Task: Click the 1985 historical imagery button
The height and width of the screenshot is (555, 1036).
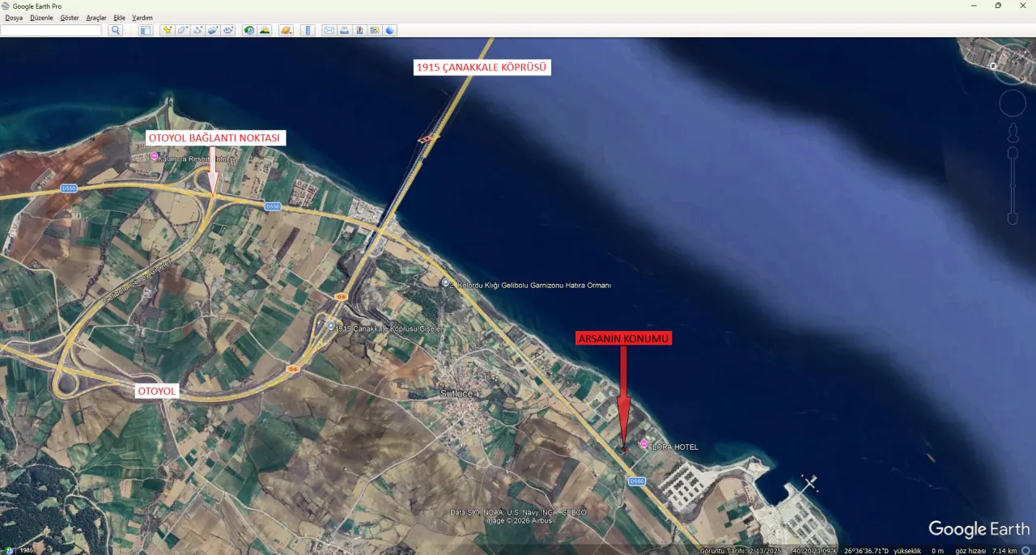Action: click(x=26, y=551)
